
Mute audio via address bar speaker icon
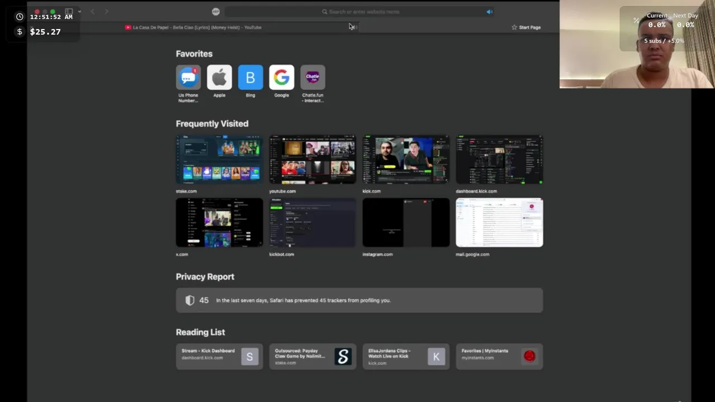pyautogui.click(x=489, y=12)
